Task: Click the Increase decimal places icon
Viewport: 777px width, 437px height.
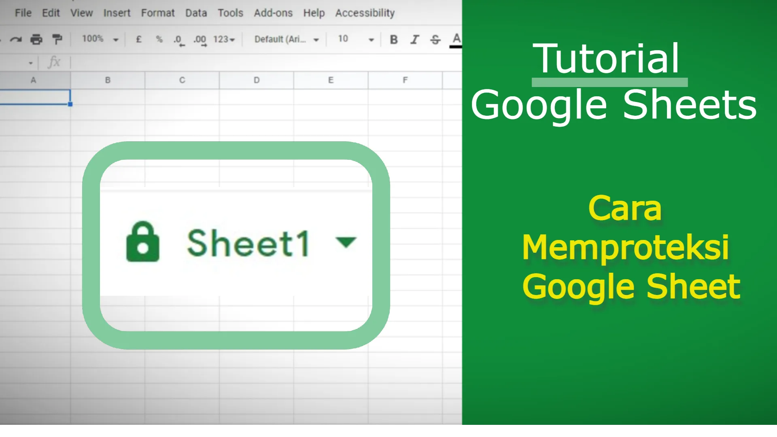Action: [200, 39]
